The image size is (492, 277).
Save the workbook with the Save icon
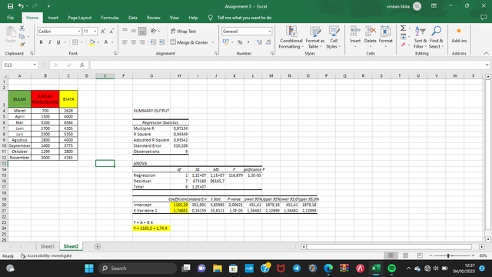pos(10,6)
